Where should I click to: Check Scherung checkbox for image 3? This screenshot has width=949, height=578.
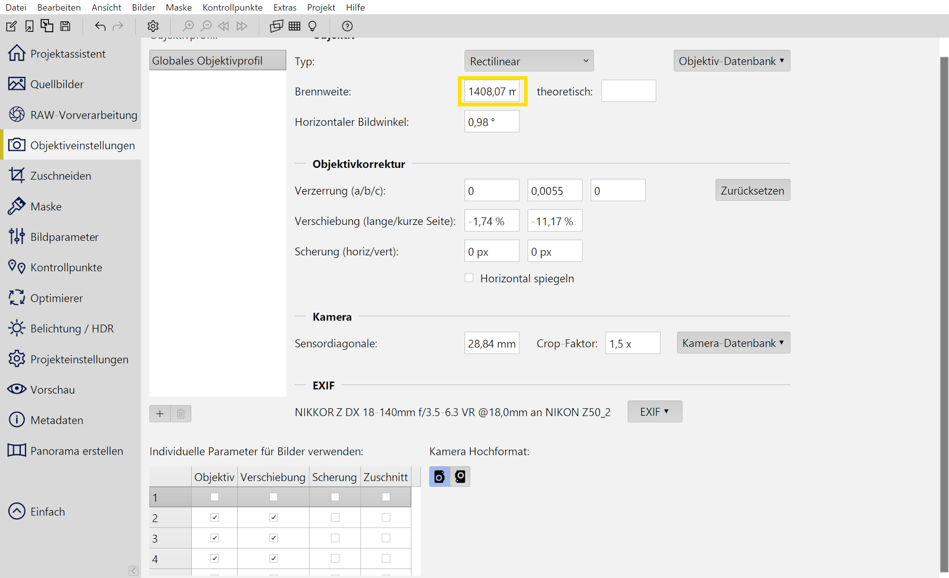(x=335, y=538)
